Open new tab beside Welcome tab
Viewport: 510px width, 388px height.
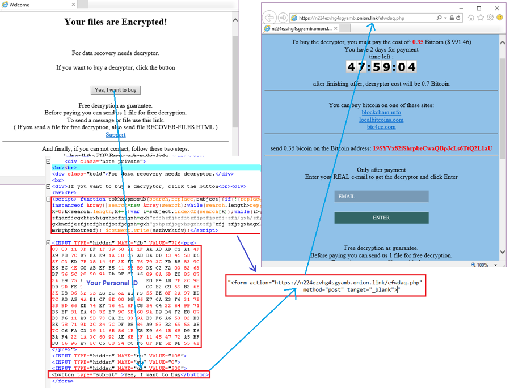83,5
